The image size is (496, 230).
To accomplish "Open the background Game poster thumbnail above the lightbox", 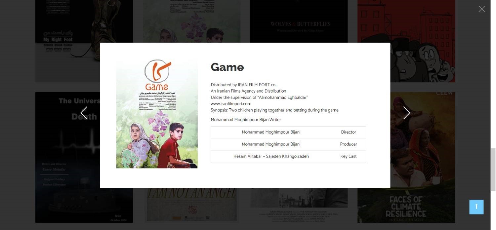I will tap(191, 21).
